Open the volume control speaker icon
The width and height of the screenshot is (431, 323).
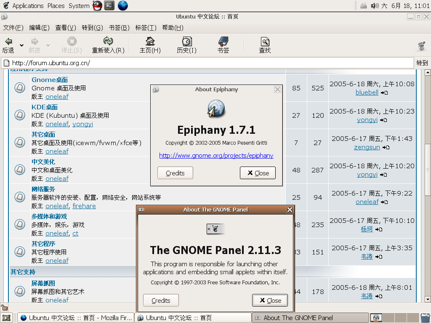click(374, 6)
